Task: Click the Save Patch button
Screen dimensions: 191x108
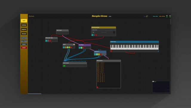Action: (x=24, y=41)
